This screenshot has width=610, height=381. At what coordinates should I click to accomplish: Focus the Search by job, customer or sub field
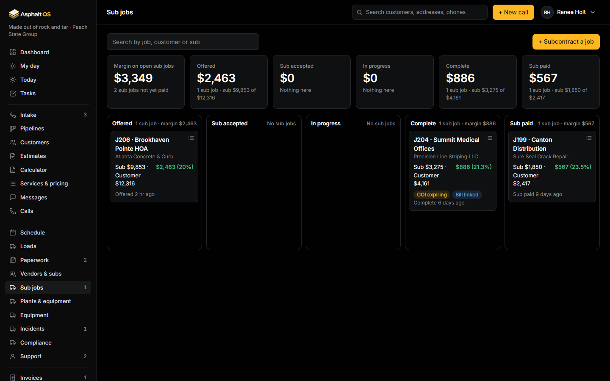pos(183,42)
